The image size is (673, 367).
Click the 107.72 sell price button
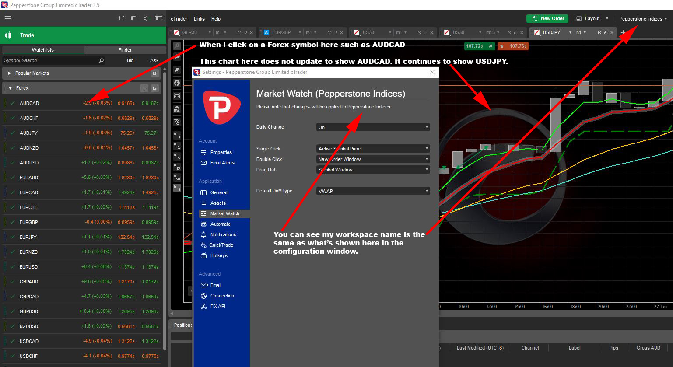point(480,46)
